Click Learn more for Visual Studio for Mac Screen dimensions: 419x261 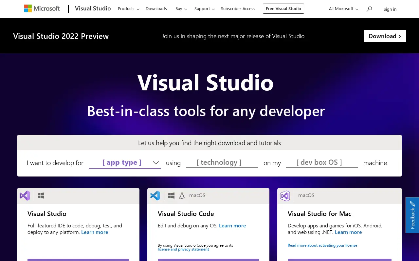coord(348,232)
